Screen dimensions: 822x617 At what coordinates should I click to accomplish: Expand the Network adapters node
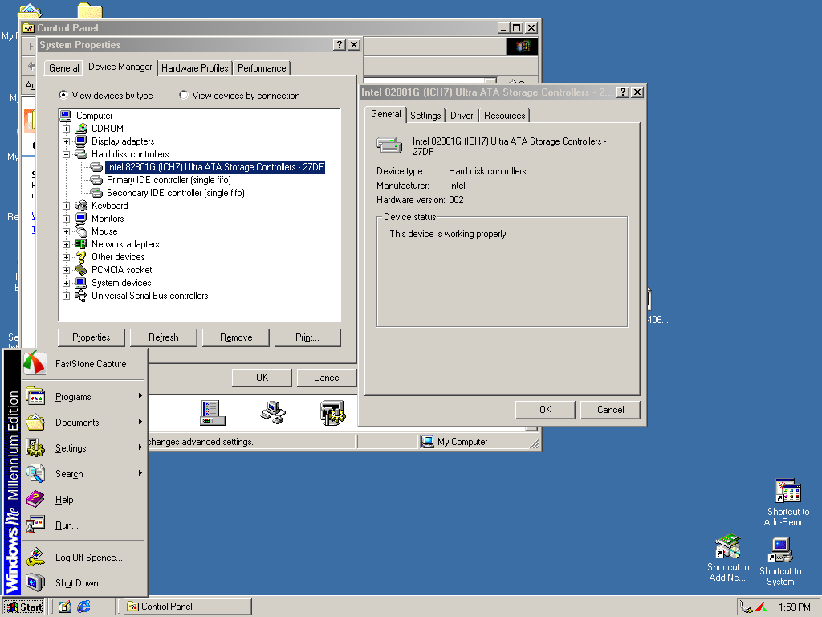66,244
